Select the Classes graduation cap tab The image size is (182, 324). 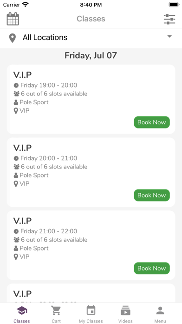pos(22,314)
